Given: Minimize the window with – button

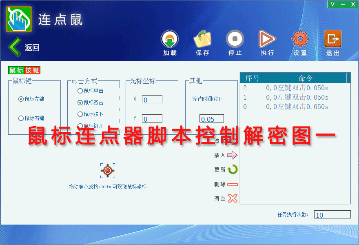Looking at the screenshot, I should tap(343, 4).
